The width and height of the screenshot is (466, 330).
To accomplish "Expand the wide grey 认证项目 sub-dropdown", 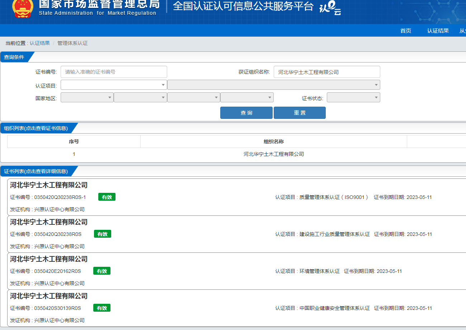I will 274,85.
